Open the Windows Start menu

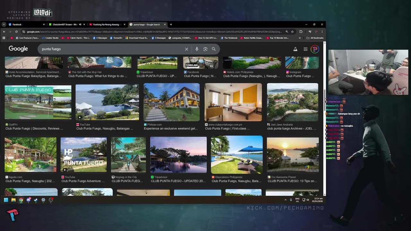[6, 200]
